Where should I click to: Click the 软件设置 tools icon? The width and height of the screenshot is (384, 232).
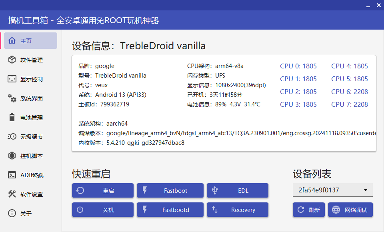coord(12,194)
